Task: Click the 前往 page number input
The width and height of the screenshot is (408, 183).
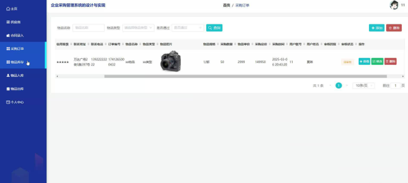Action: tap(396, 86)
